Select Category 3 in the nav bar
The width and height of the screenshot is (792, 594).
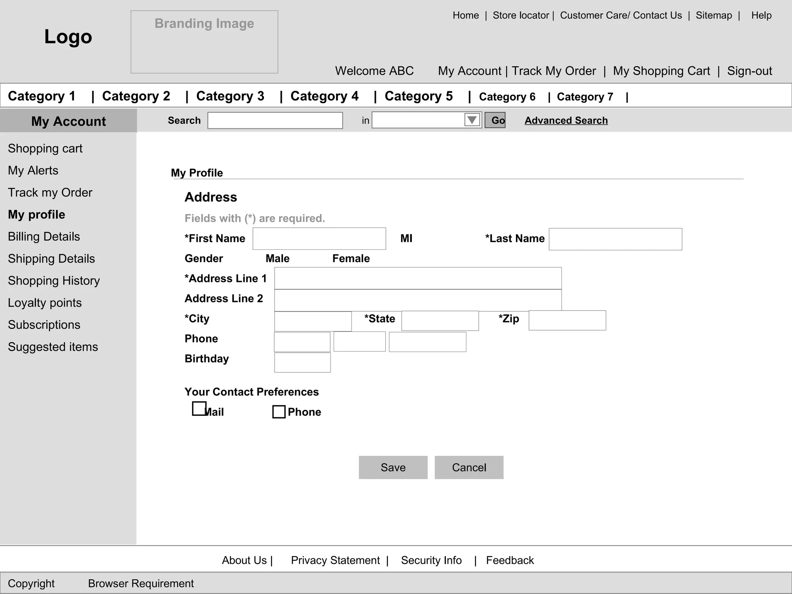[x=230, y=96]
